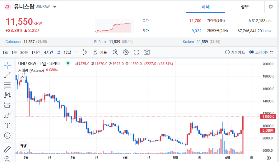Click the UNI/KRW · 1일 · UPBIT chart title
The image size is (279, 162).
40,63
